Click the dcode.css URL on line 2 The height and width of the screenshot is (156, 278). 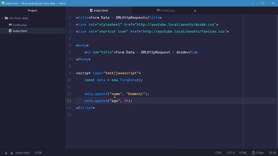[175, 25]
